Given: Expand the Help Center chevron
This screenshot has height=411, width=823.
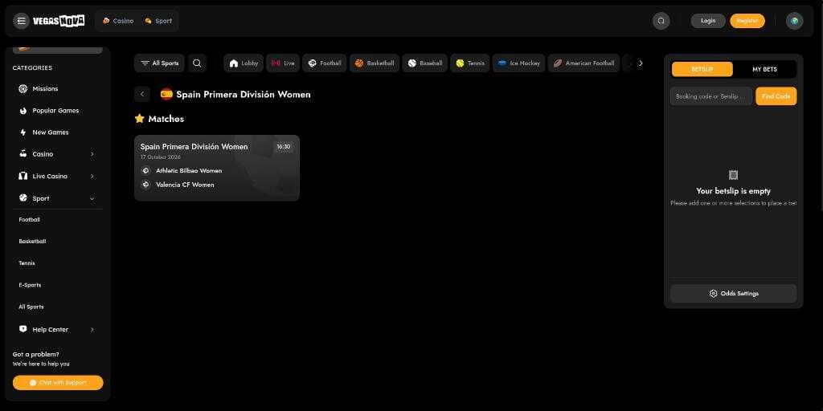Looking at the screenshot, I should [92, 330].
